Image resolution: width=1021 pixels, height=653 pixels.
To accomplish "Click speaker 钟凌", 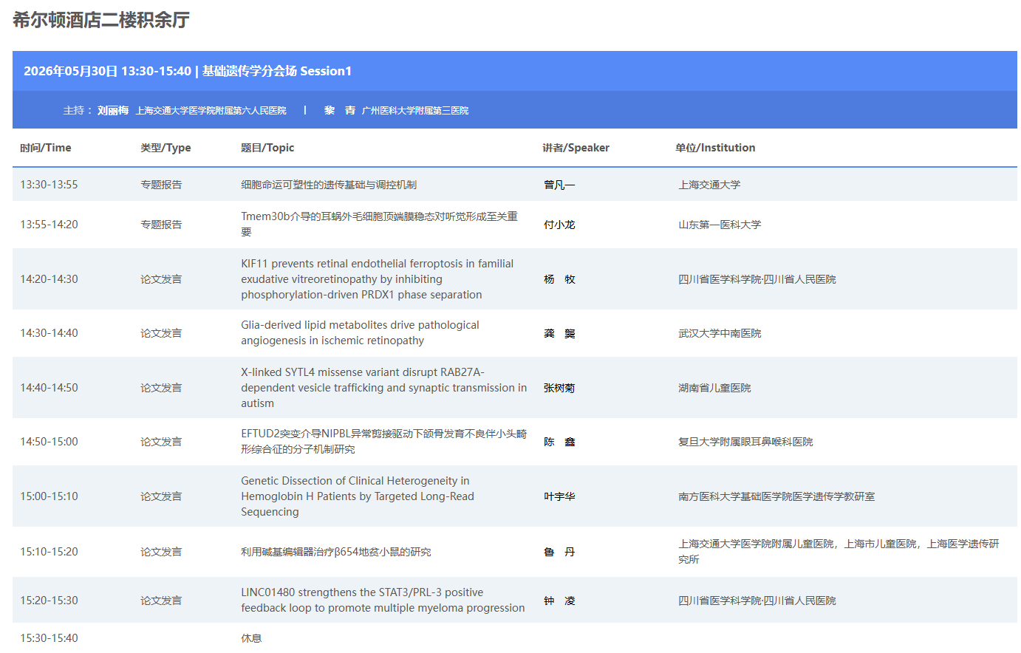I will [559, 601].
